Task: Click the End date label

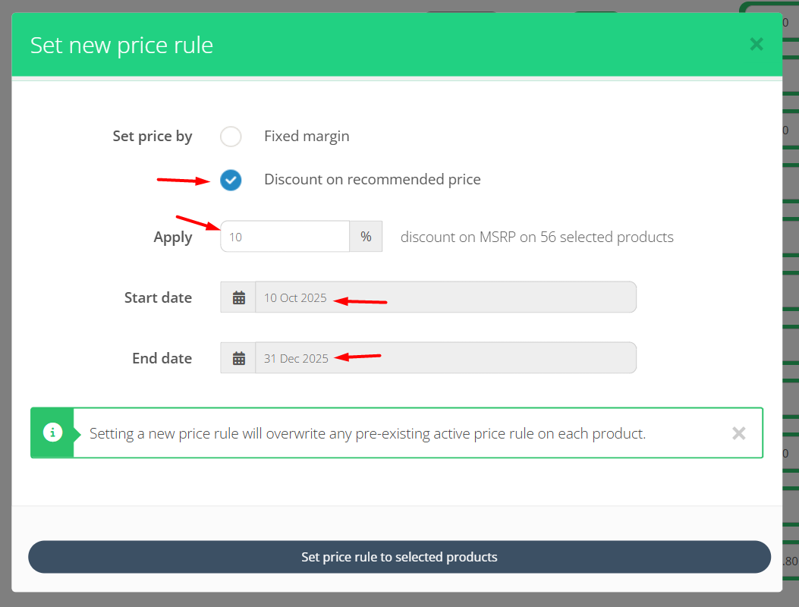Action: tap(162, 358)
